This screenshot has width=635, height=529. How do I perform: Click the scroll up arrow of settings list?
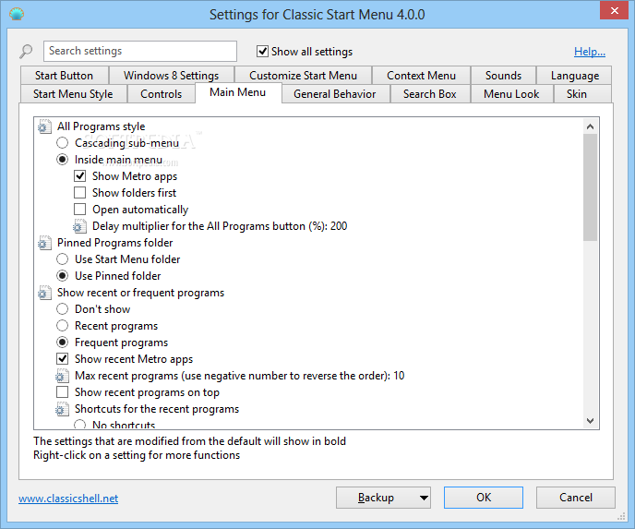pyautogui.click(x=591, y=126)
